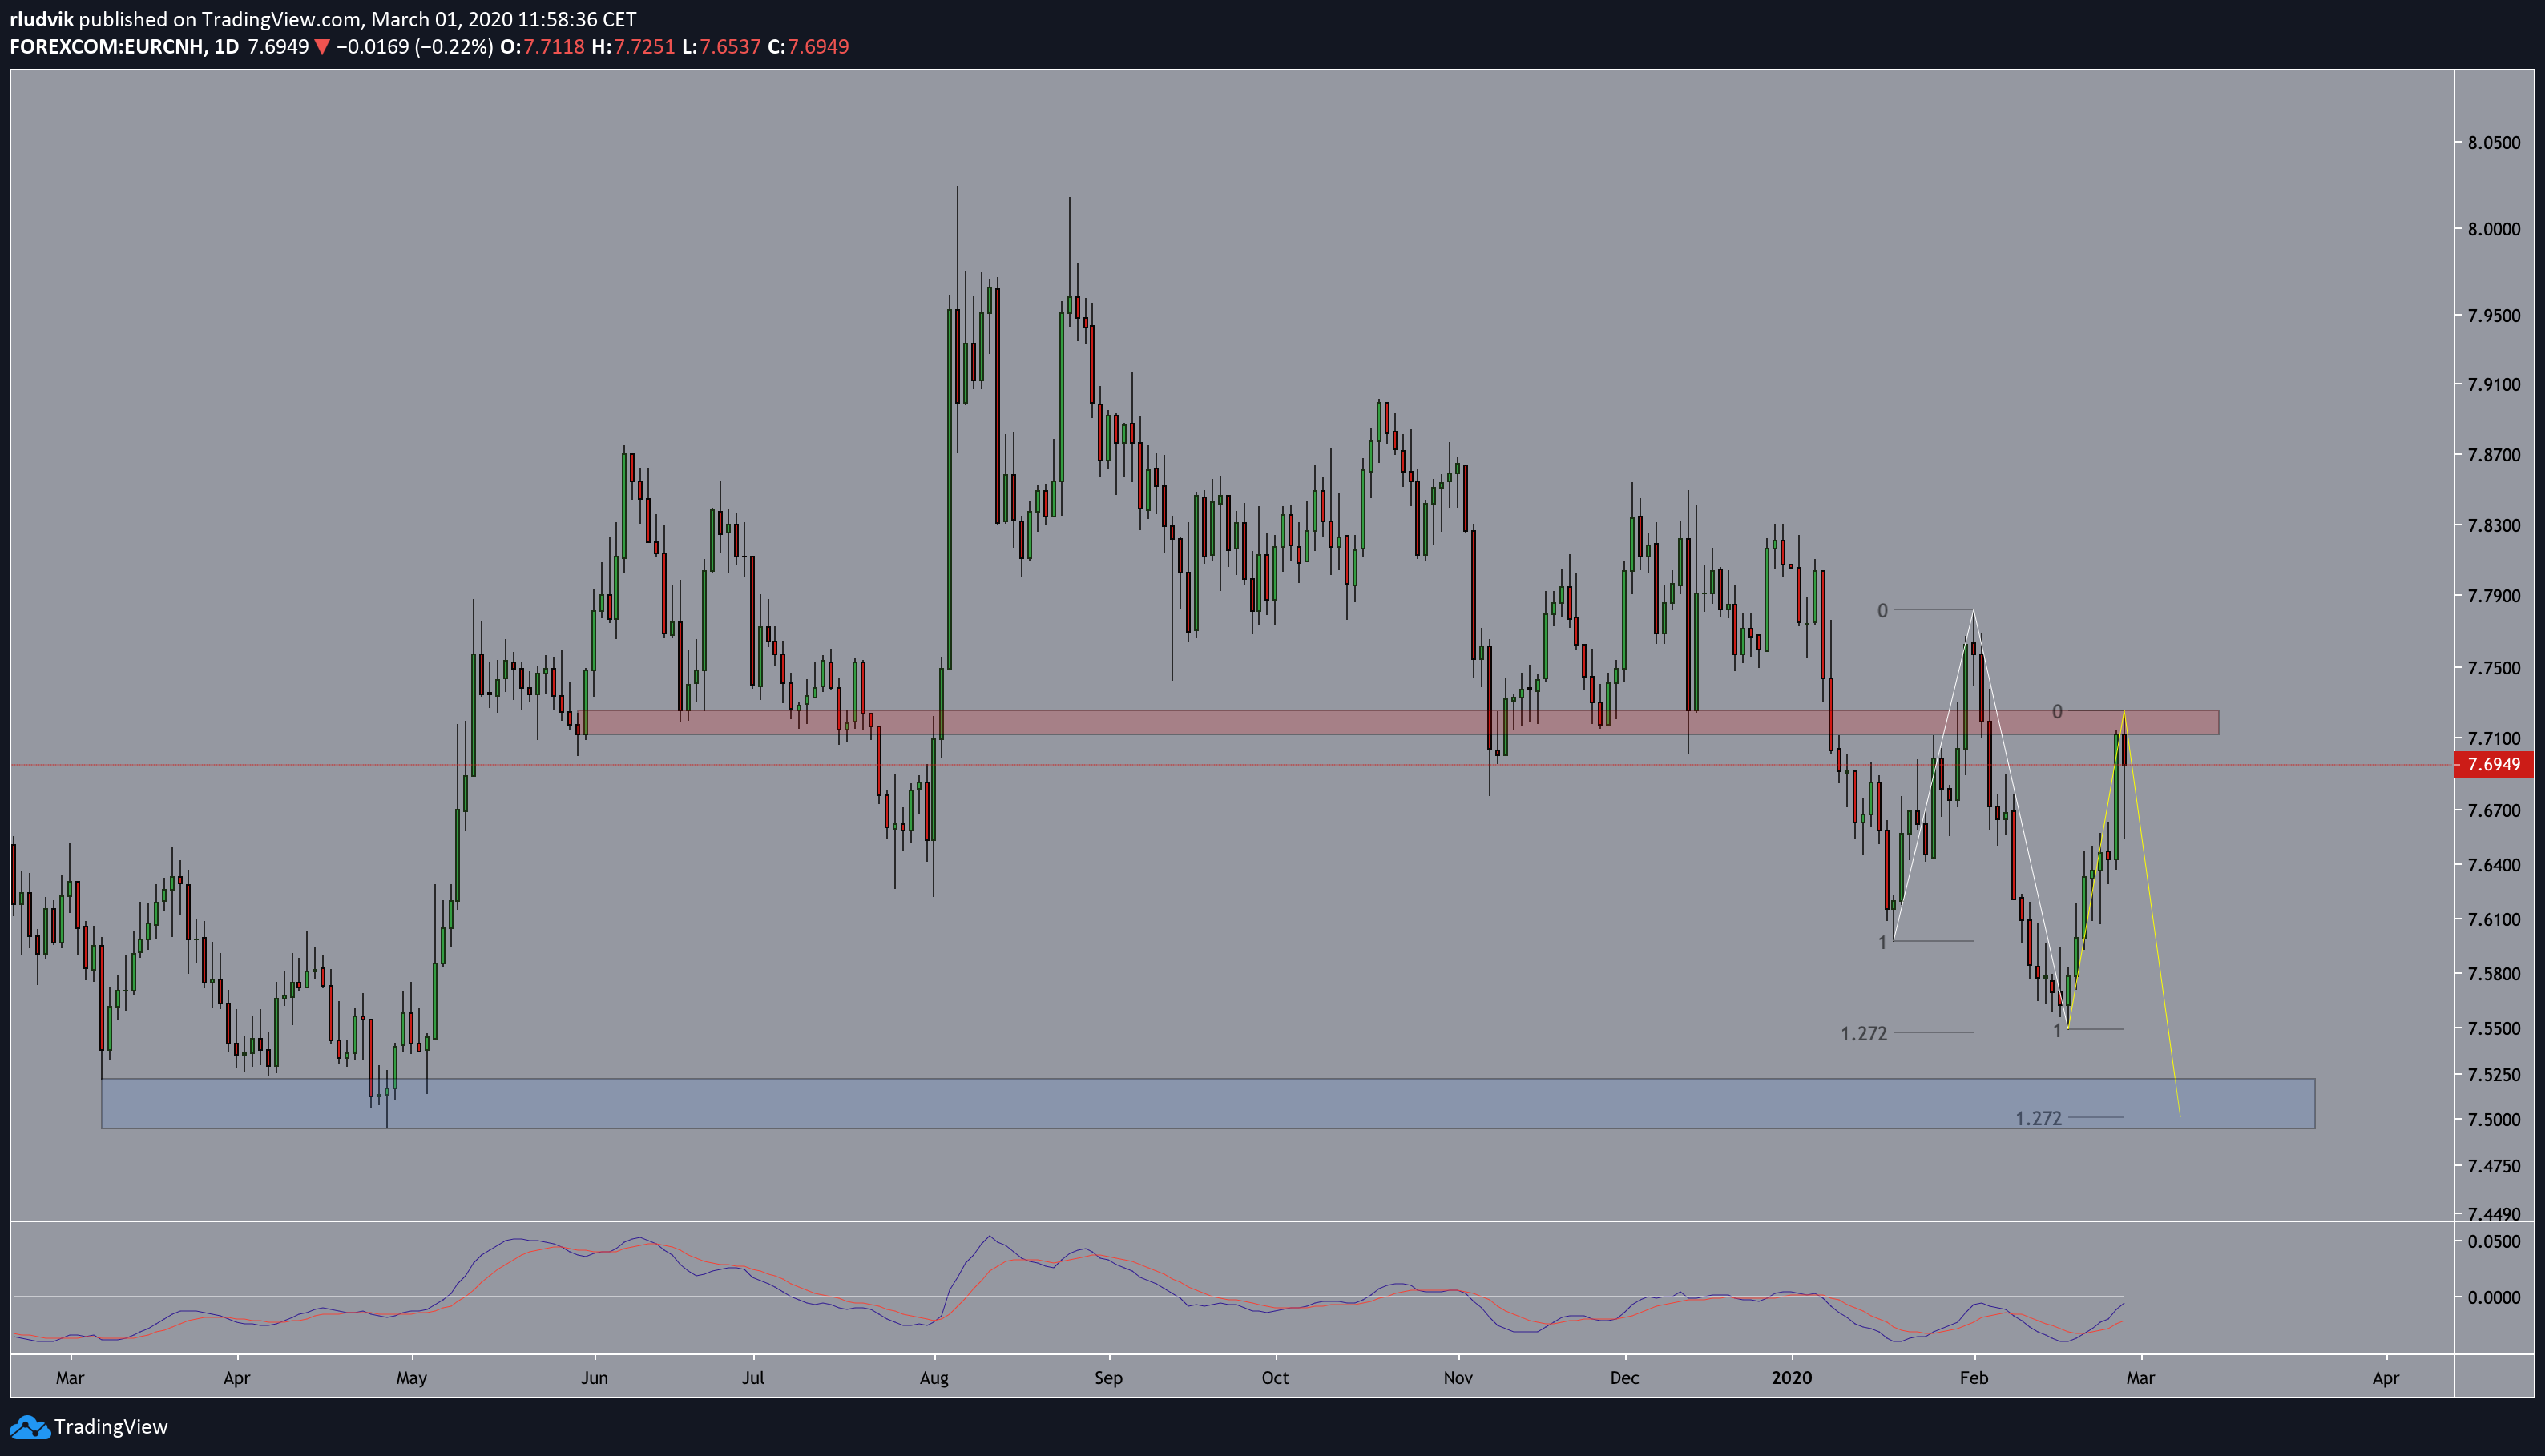Click the Sep label on time axis
This screenshot has height=1456, width=2545.
coord(1108,1378)
